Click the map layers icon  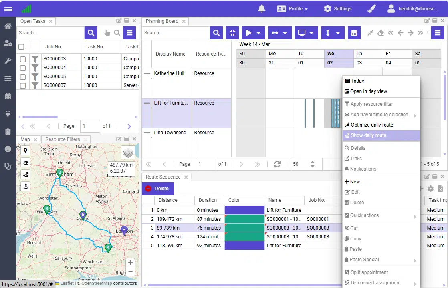[128, 152]
